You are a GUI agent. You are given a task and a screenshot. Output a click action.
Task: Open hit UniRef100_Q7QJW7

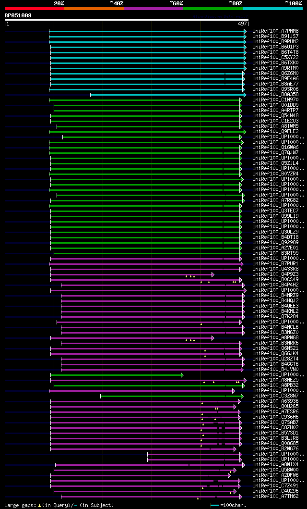pos(276,152)
